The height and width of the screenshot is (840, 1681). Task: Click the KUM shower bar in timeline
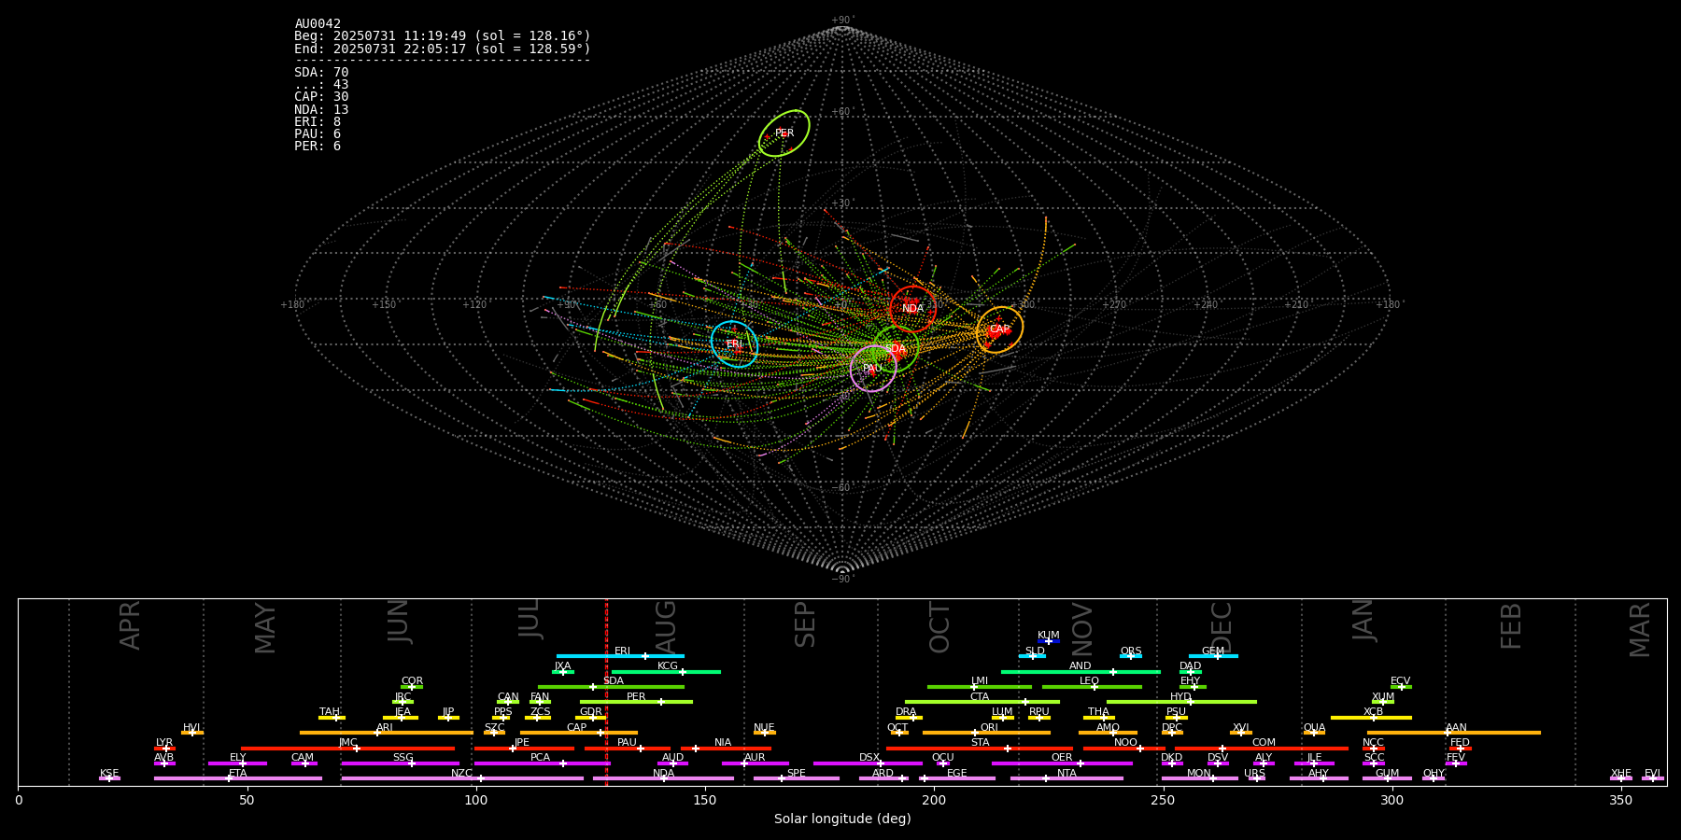tap(1049, 641)
